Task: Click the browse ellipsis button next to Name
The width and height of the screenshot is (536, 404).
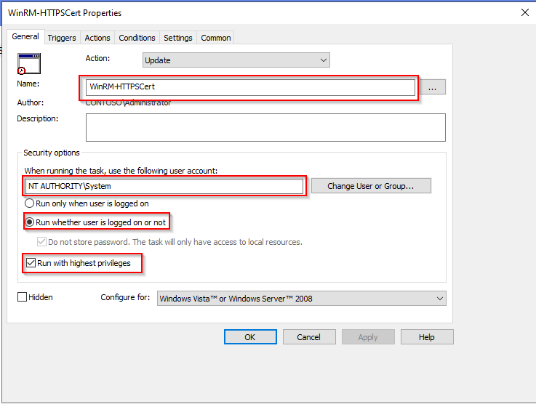Action: pos(432,87)
